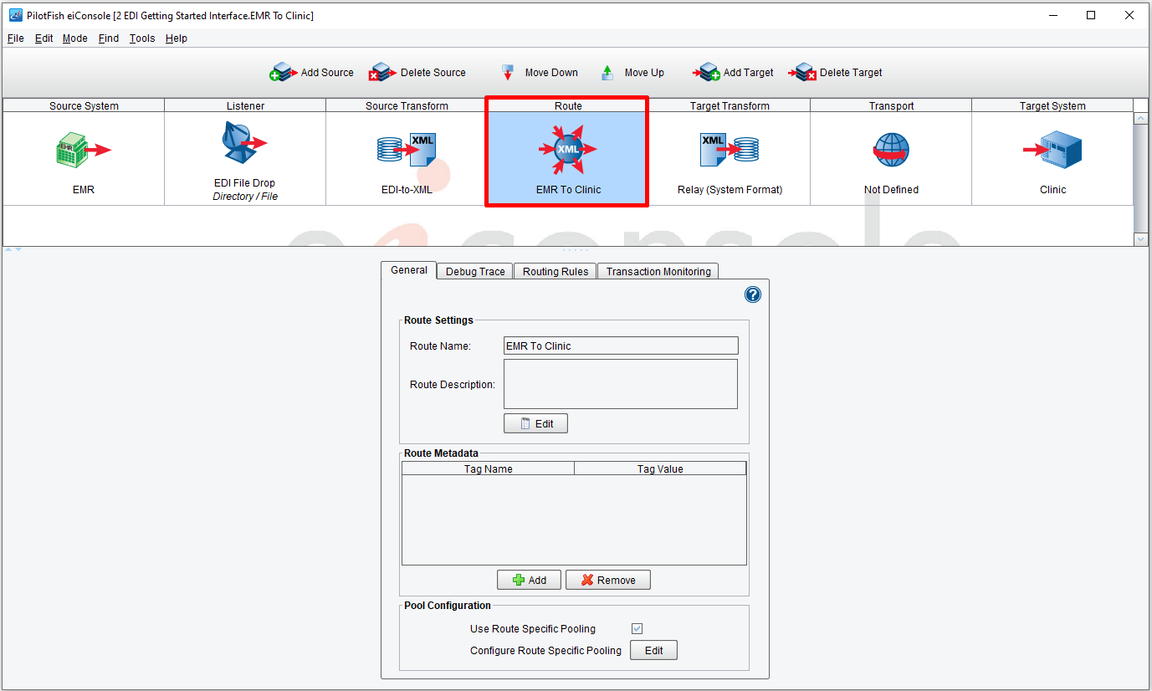Select the EMR source system icon
The width and height of the screenshot is (1152, 691).
[84, 150]
